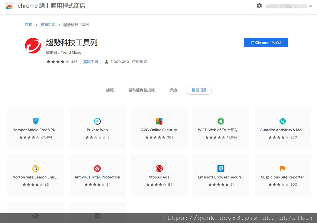Click the 483 star rating
317x223 pixels.
click(x=62, y=62)
